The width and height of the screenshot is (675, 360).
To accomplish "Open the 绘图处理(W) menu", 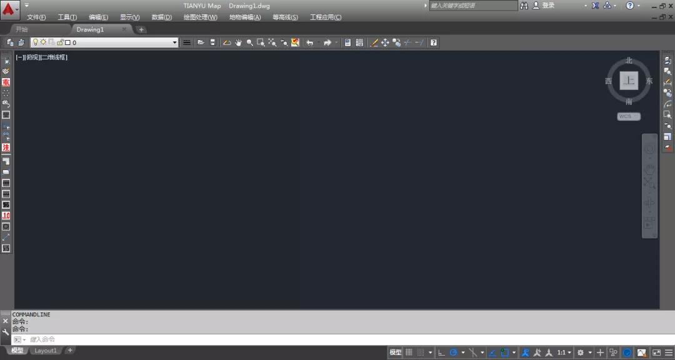I will point(200,17).
